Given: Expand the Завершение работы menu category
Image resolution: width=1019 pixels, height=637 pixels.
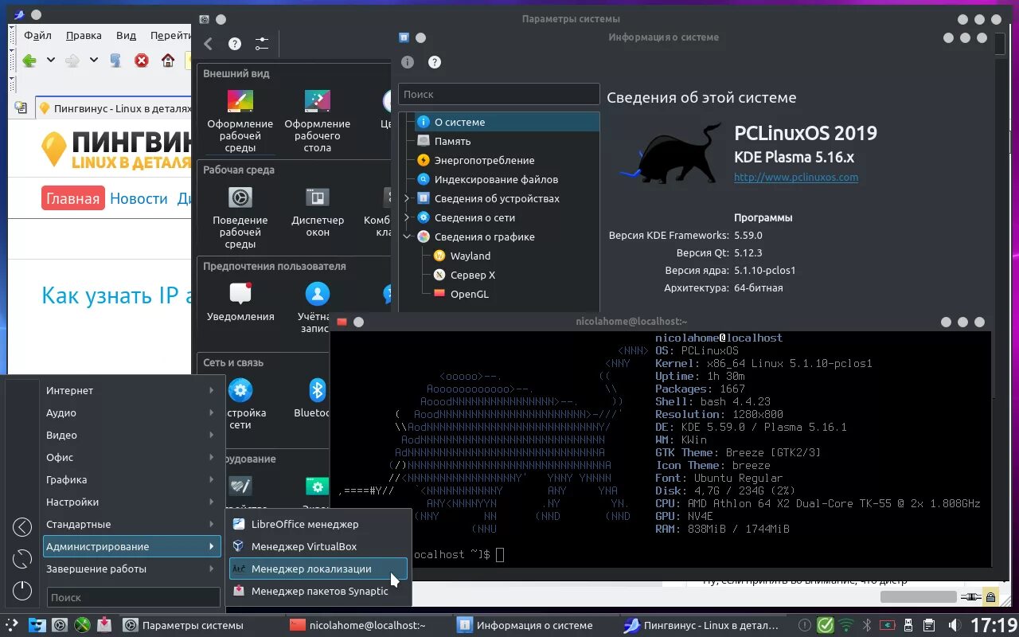Looking at the screenshot, I should [130, 569].
